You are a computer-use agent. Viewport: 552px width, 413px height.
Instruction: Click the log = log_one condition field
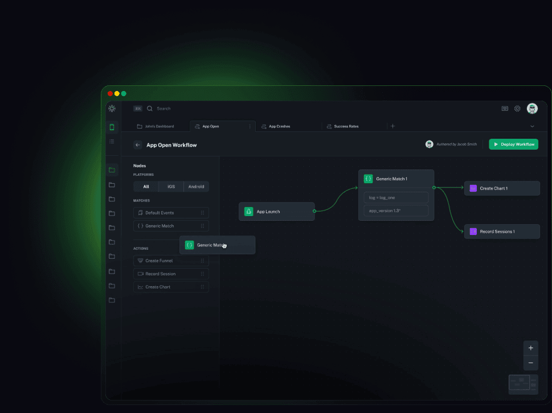[x=396, y=198]
